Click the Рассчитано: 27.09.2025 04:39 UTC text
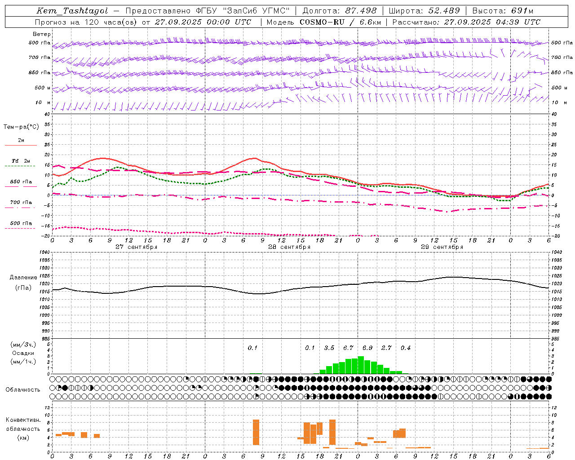The image size is (575, 460). click(x=467, y=22)
